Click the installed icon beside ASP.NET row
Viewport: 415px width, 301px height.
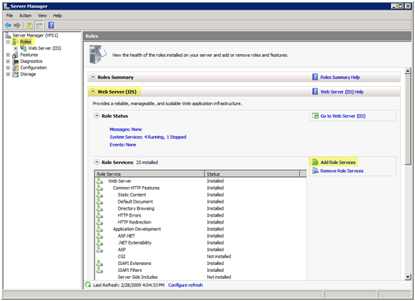(99, 236)
